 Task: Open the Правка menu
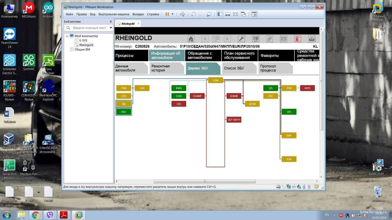81,14
